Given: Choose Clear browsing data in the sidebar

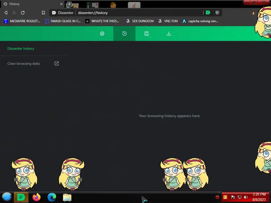Looking at the screenshot, I should click(x=24, y=63).
